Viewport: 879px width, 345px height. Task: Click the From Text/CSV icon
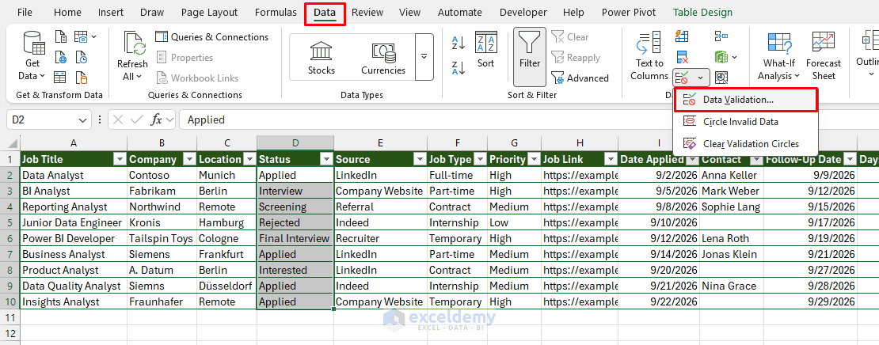[60, 37]
